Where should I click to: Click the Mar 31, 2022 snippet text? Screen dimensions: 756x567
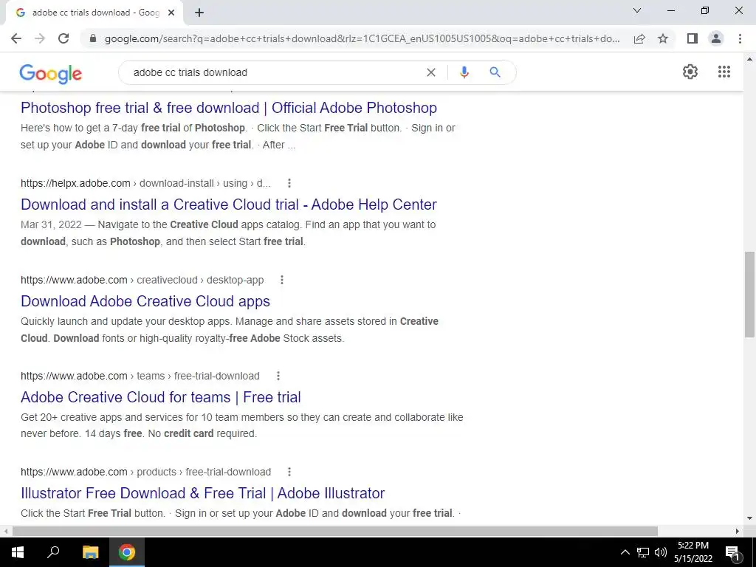51,224
